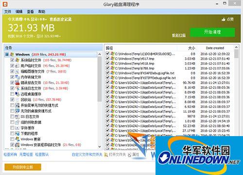243x175 pixels.
Task: Sort by the Date created column header
Action: (215, 48)
